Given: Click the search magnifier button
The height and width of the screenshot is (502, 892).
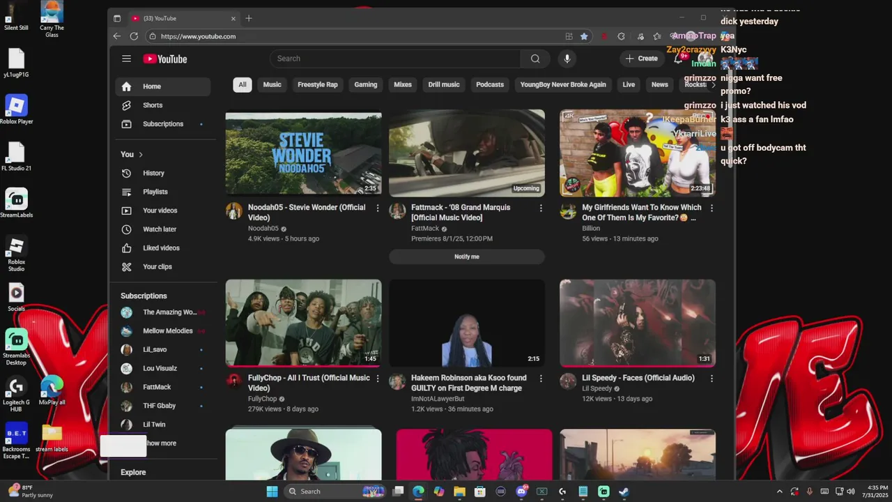Looking at the screenshot, I should 535,59.
